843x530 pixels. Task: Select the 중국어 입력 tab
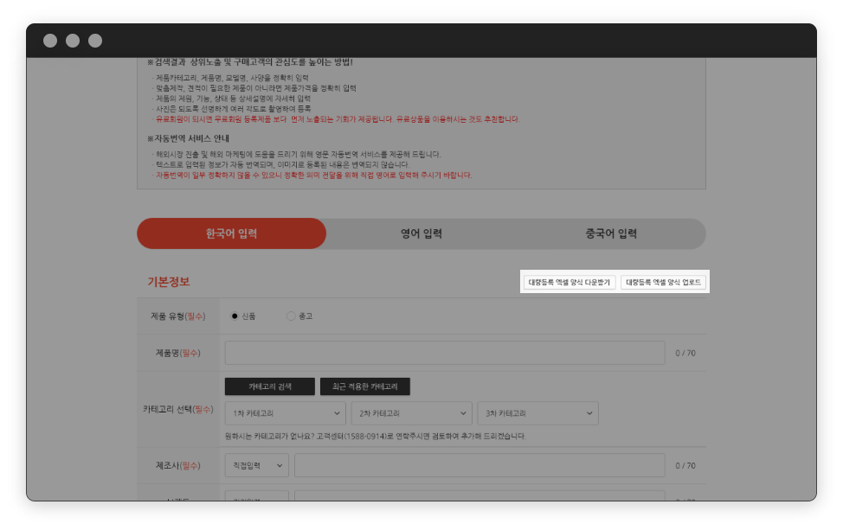pyautogui.click(x=611, y=233)
